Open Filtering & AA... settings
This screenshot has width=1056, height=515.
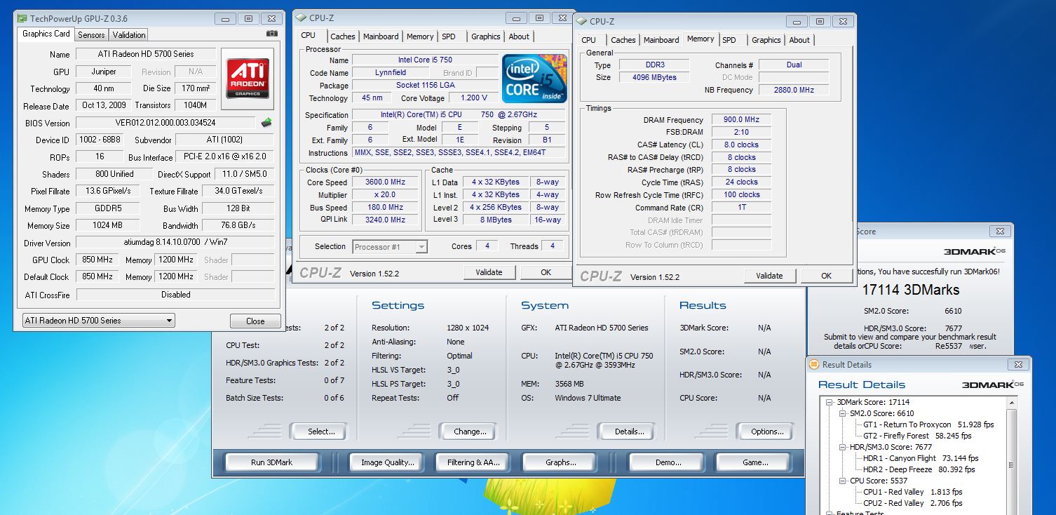coord(474,462)
